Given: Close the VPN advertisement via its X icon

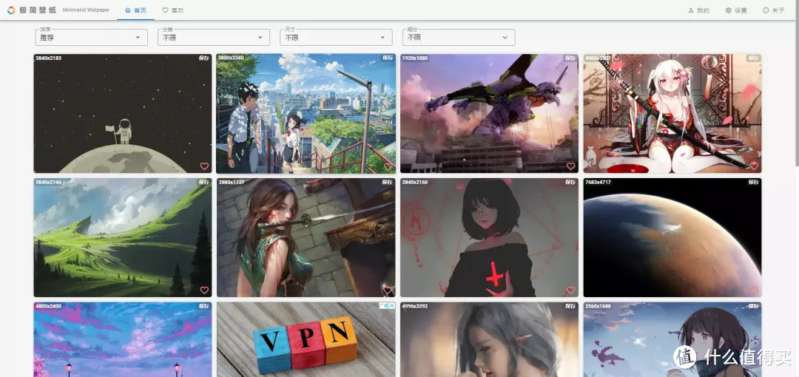Looking at the screenshot, I should point(392,306).
